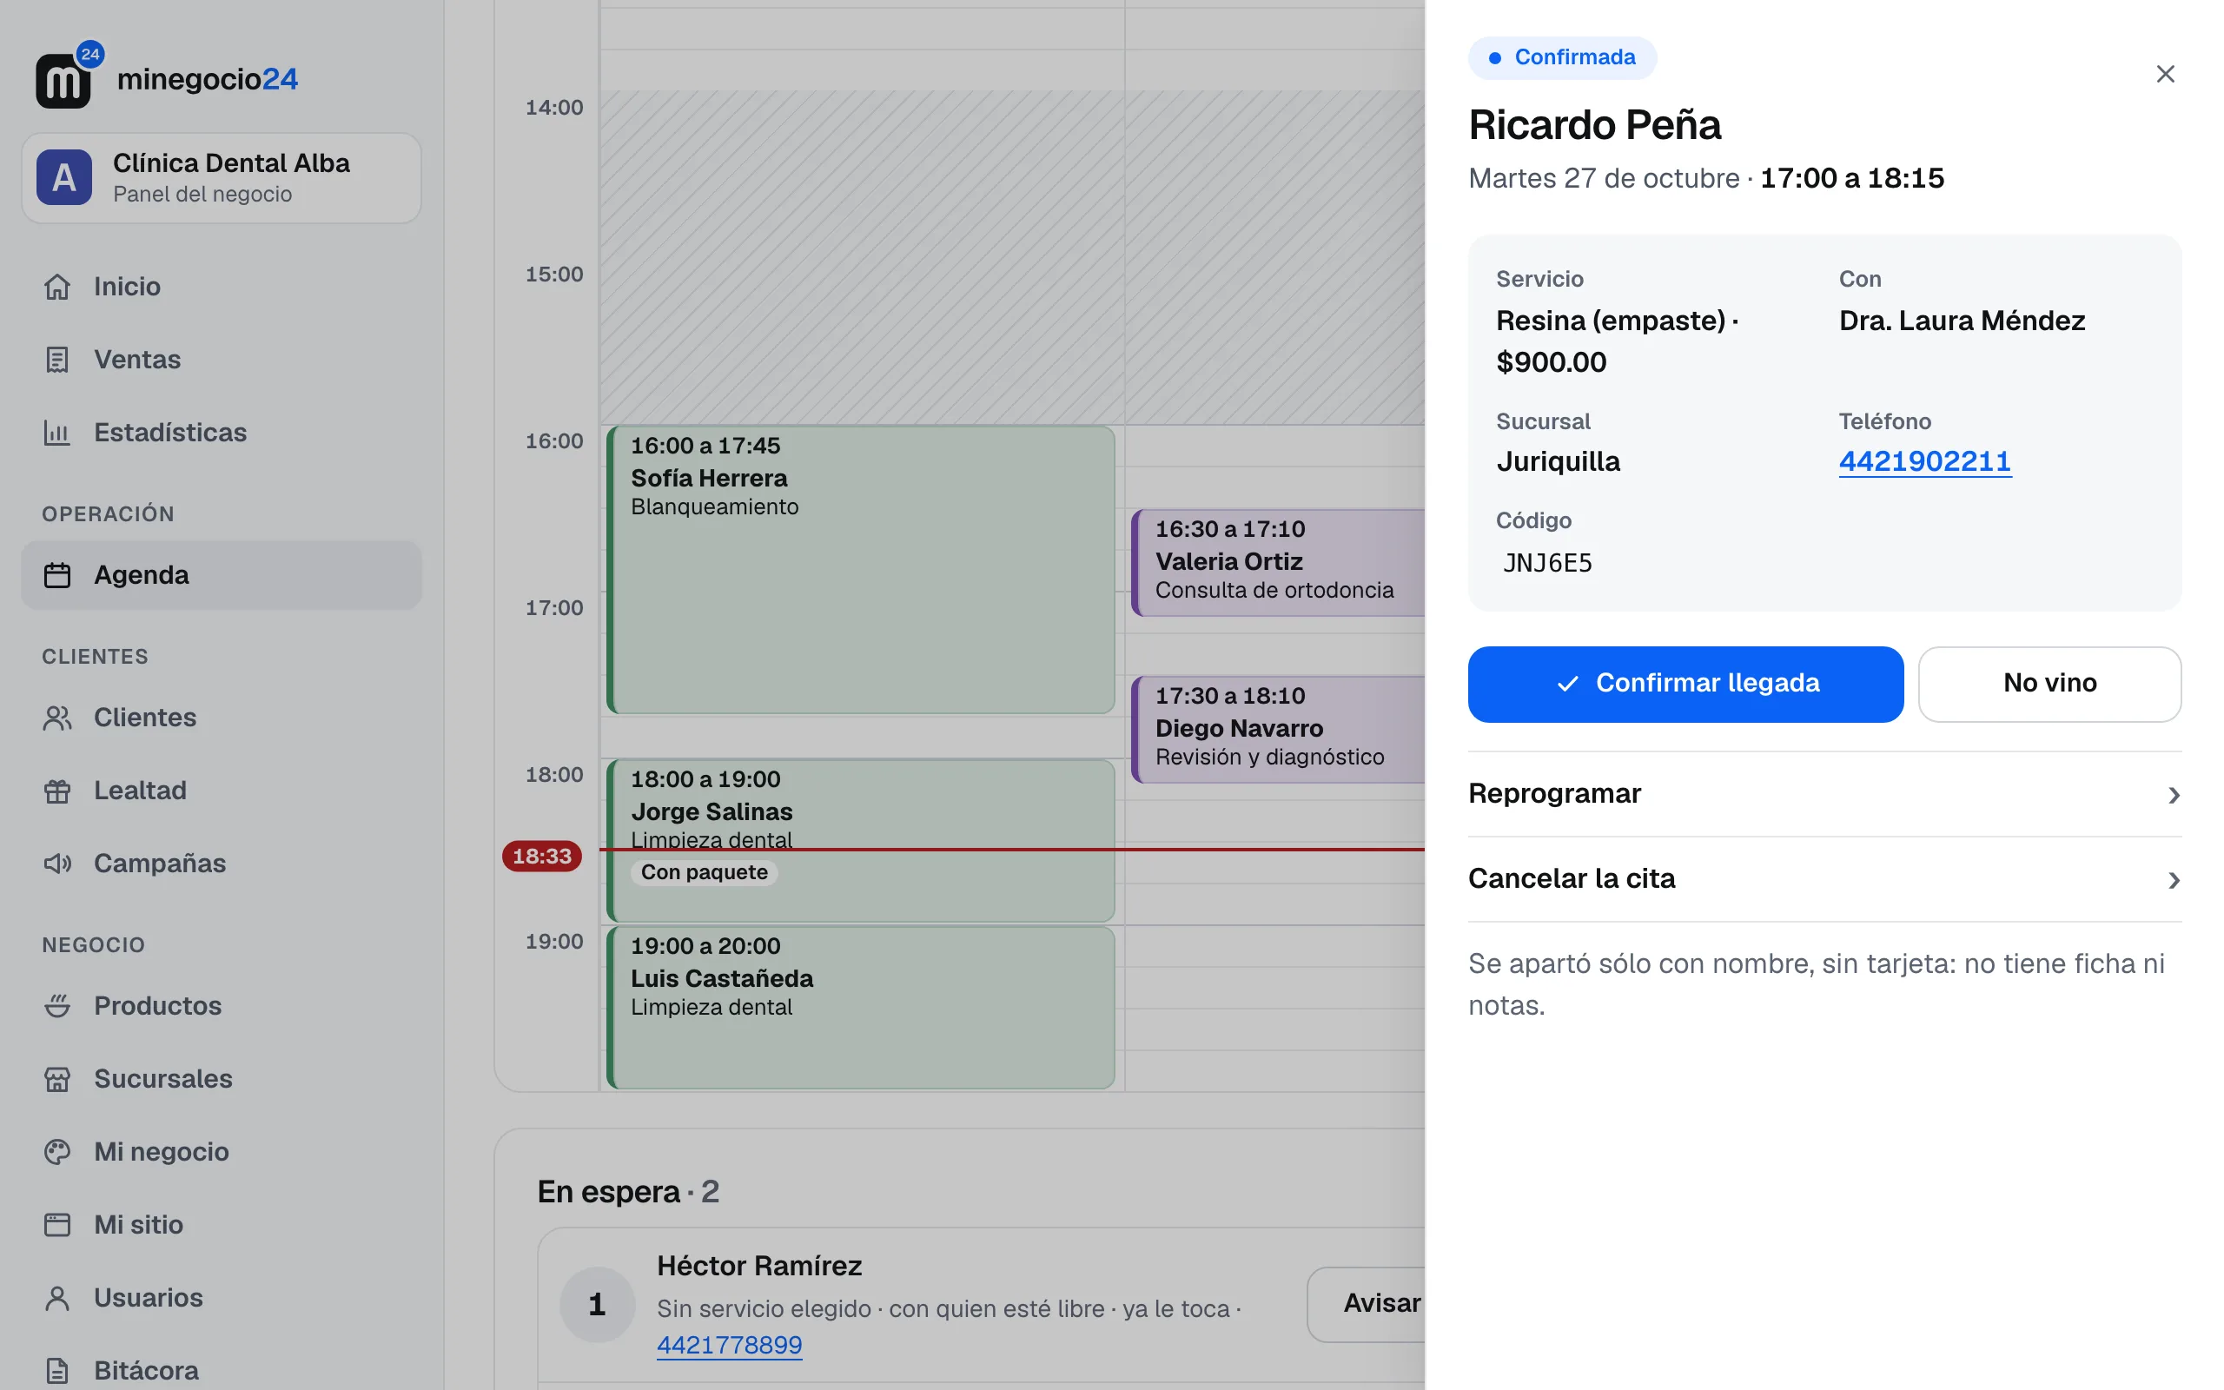Screen dimensions: 2224x1390
Task: Expand the Reprogramar option
Action: (1824, 794)
